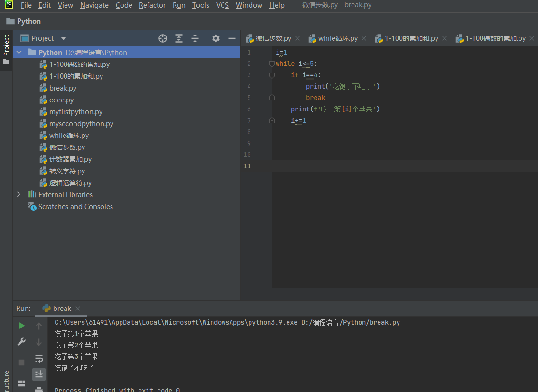Open the Tools menu
The width and height of the screenshot is (538, 392).
pos(200,5)
